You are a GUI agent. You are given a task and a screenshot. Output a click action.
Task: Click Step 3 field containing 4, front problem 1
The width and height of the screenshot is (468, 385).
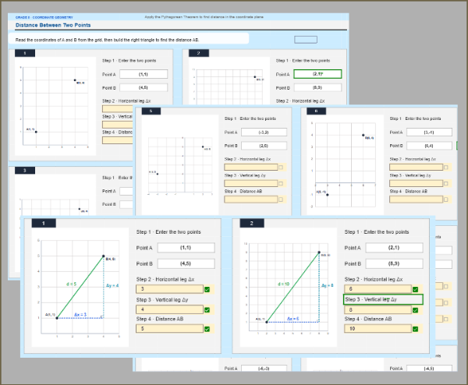[169, 309]
